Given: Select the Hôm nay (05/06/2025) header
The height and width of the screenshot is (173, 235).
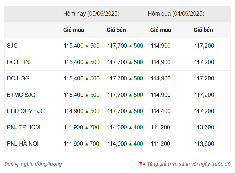Looking at the screenshot, I should click(91, 14).
